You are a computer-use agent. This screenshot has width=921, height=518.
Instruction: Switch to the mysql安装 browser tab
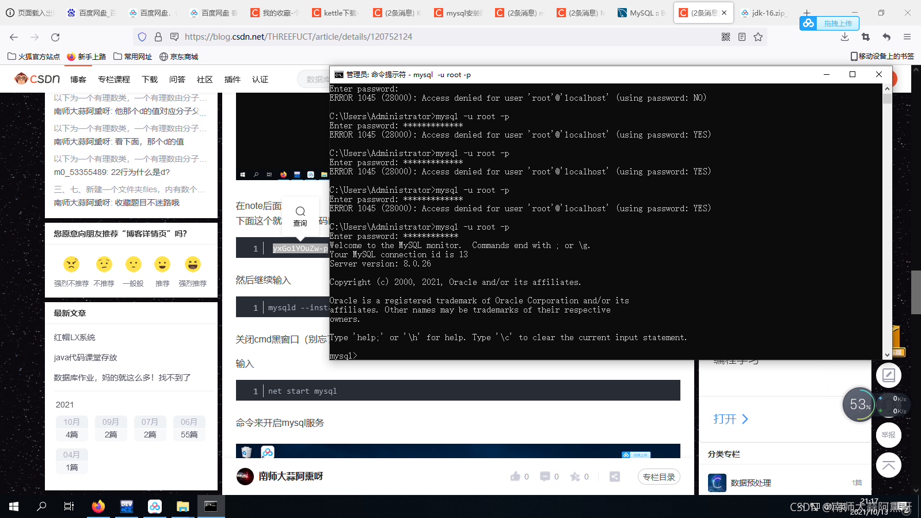[x=458, y=13]
